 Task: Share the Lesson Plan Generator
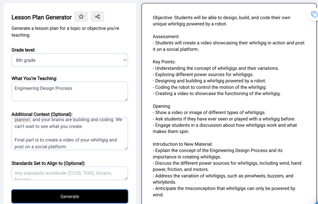click(x=97, y=17)
